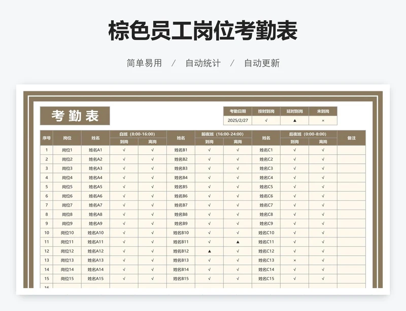Image resolution: width=406 pixels, height=311 pixels.
Task: Click the × symbol under 未到岗
Action: click(x=323, y=120)
